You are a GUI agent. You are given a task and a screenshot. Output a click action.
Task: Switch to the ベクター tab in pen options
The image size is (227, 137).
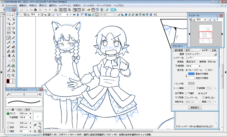pos(20,110)
